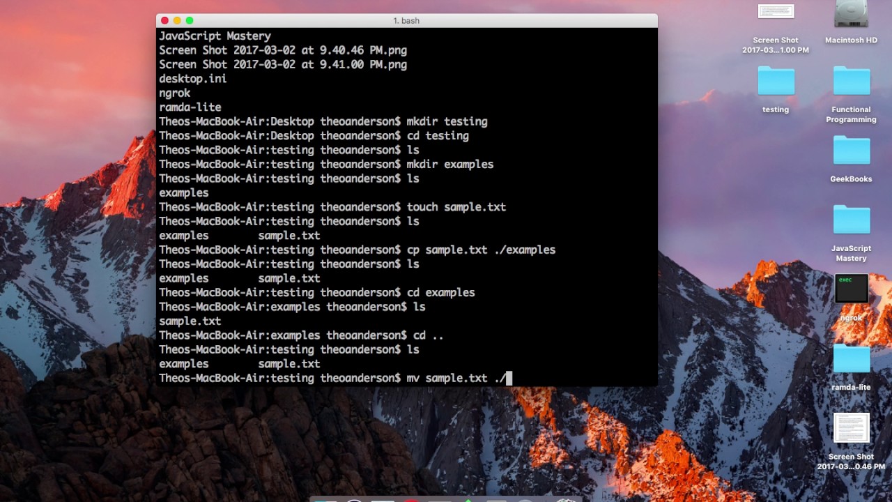Open the testing folder on the desktop
The height and width of the screenshot is (502, 892).
pos(776,82)
